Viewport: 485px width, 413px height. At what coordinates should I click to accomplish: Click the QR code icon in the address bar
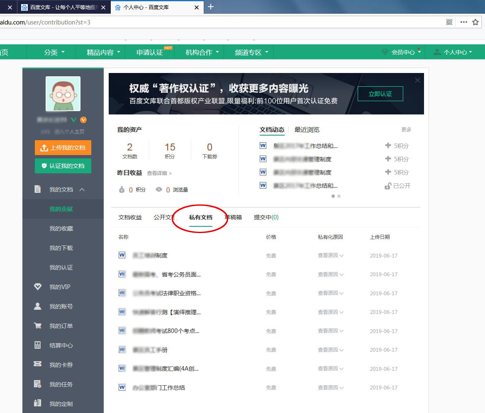pos(449,22)
